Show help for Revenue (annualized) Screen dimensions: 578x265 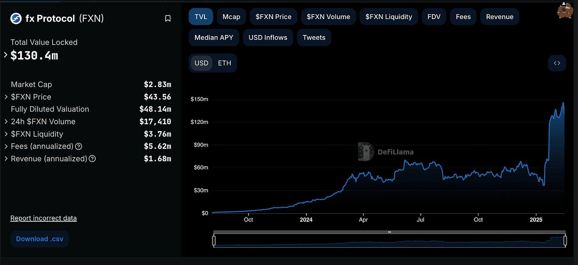92,159
